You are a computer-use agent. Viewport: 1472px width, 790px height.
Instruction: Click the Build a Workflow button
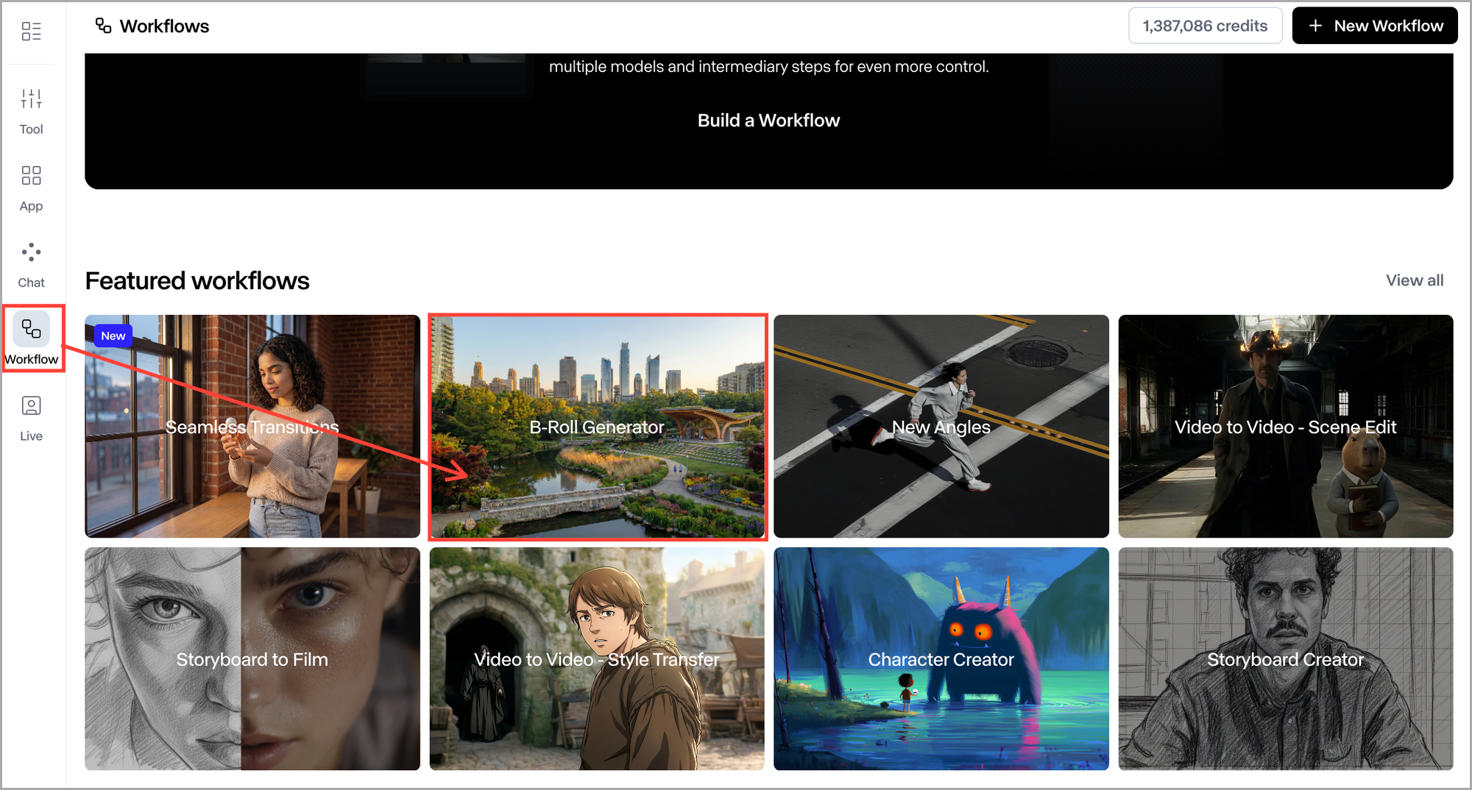click(768, 121)
